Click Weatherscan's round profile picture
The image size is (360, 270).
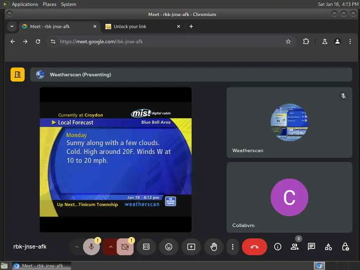(x=289, y=122)
